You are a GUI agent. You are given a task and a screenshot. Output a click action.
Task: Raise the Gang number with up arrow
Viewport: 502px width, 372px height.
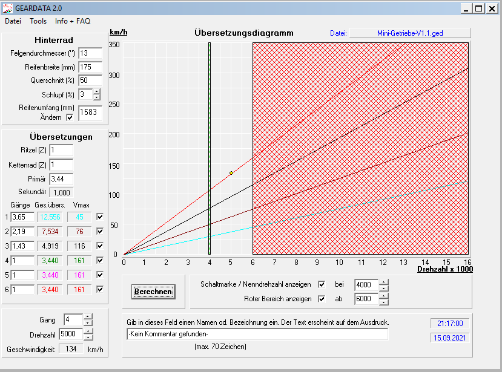tap(88, 317)
